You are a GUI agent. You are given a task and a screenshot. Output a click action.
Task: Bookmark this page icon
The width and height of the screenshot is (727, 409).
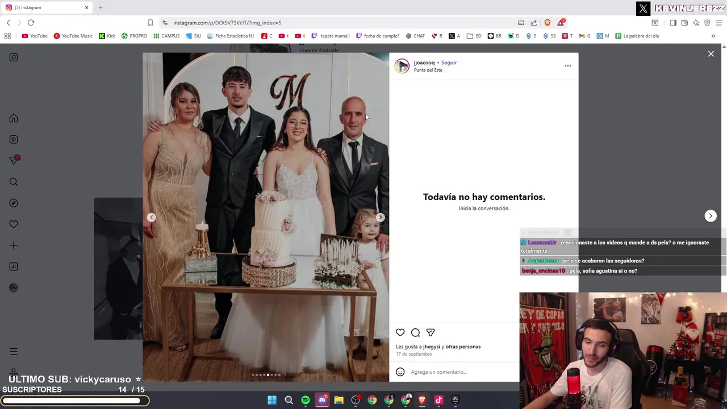pyautogui.click(x=150, y=23)
